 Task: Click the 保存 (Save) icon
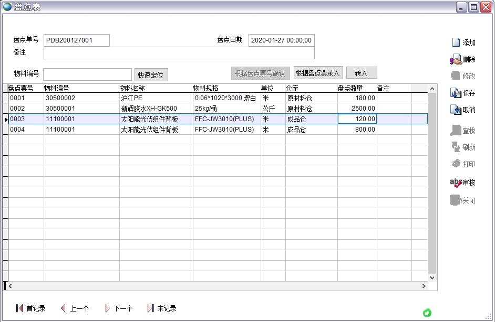(456, 93)
